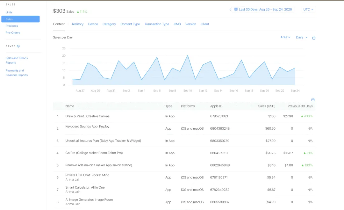344x210 pixels.
Task: Select the Draw & Paint : Creative Canvas row
Action: (x=184, y=116)
